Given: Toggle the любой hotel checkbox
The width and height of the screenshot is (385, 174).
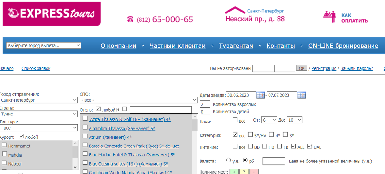Looking at the screenshot, I should tap(98, 109).
